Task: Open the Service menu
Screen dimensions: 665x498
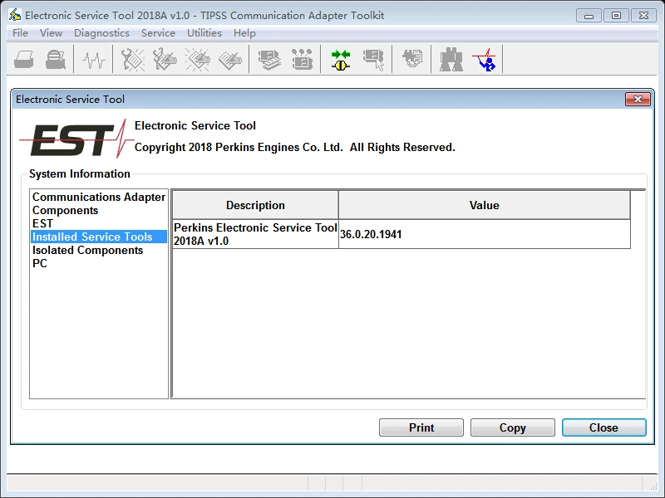Action: coord(158,33)
